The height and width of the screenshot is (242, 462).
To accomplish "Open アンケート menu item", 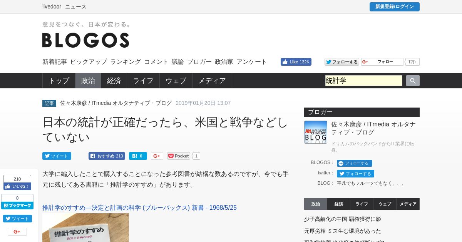I will coord(252,62).
